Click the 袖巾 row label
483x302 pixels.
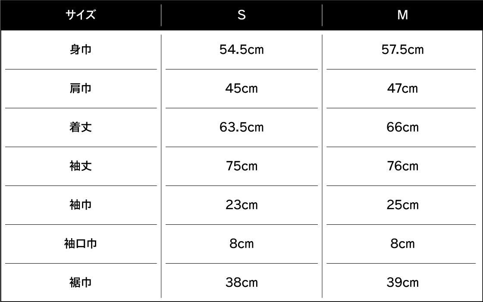pyautogui.click(x=81, y=205)
